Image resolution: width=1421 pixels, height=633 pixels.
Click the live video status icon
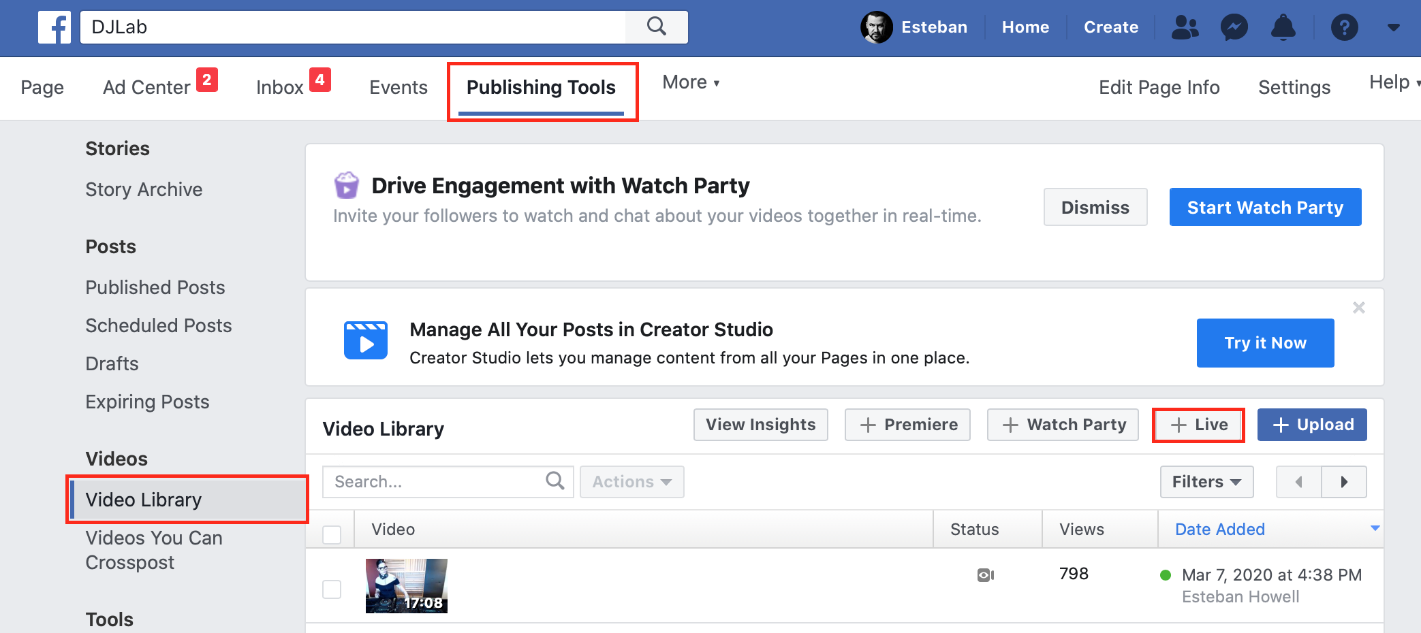[x=985, y=575]
